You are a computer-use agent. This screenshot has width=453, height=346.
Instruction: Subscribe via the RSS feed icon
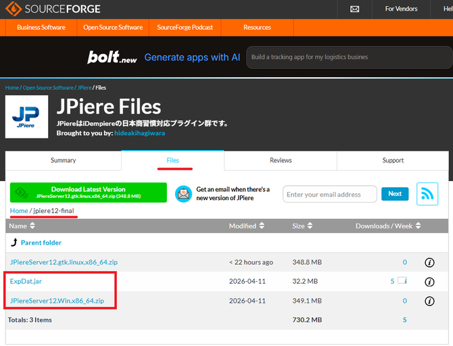tap(427, 194)
